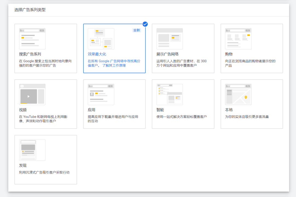Click description 利用沉浸式广告吸引客户采取行动

click(x=44, y=172)
